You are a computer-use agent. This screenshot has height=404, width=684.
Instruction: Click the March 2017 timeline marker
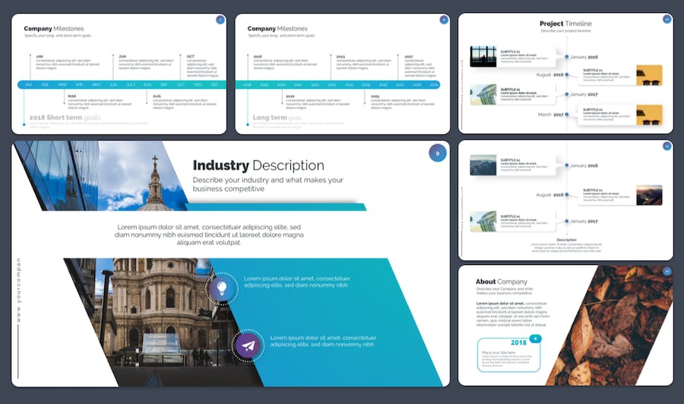click(551, 115)
